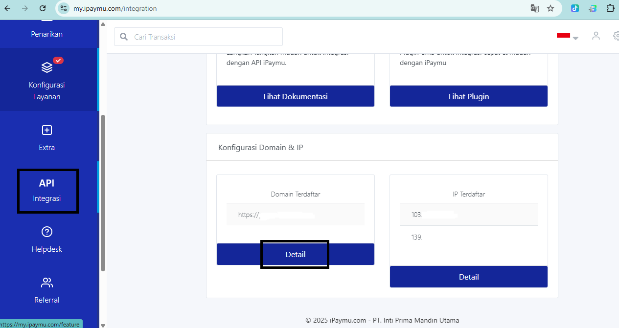Select API Integrasi in the sidebar
Image resolution: width=619 pixels, height=328 pixels.
tap(48, 191)
